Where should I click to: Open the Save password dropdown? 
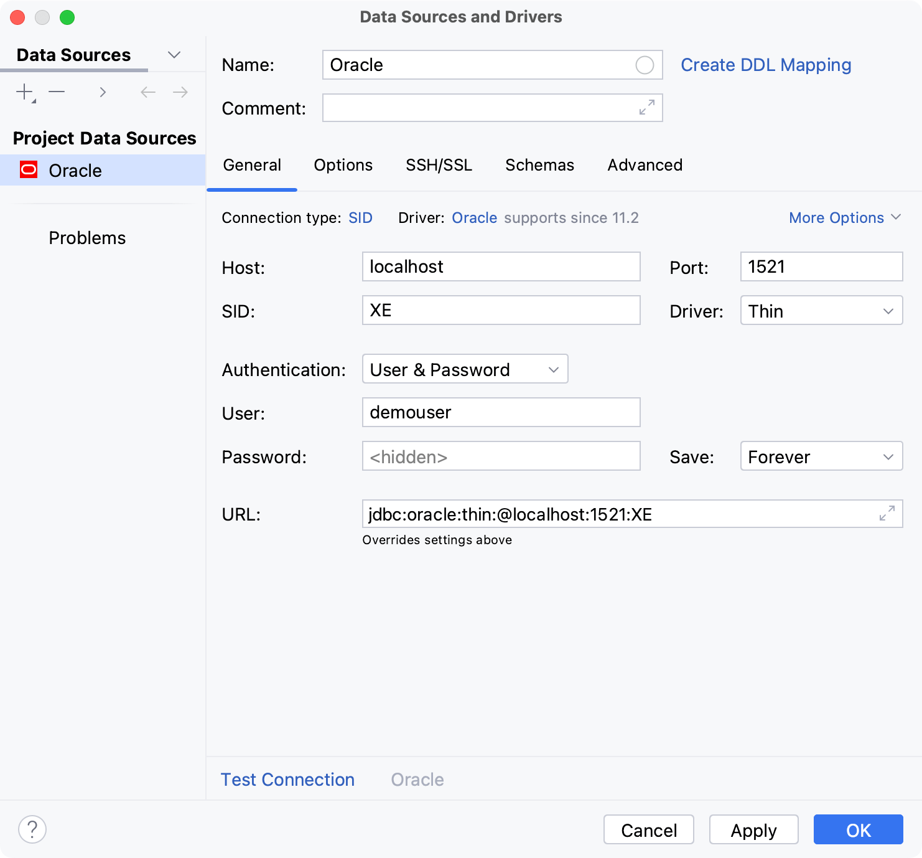coord(821,456)
